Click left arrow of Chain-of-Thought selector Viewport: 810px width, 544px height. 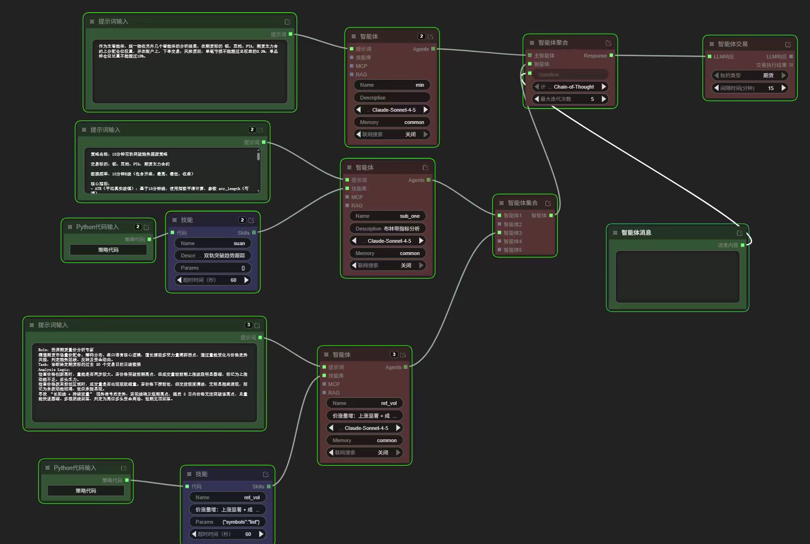click(537, 87)
